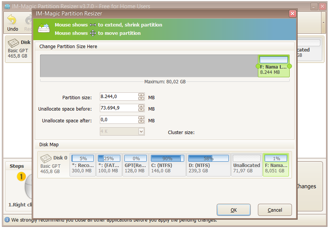Increase Unallocate space before with up arrow

coord(141,106)
